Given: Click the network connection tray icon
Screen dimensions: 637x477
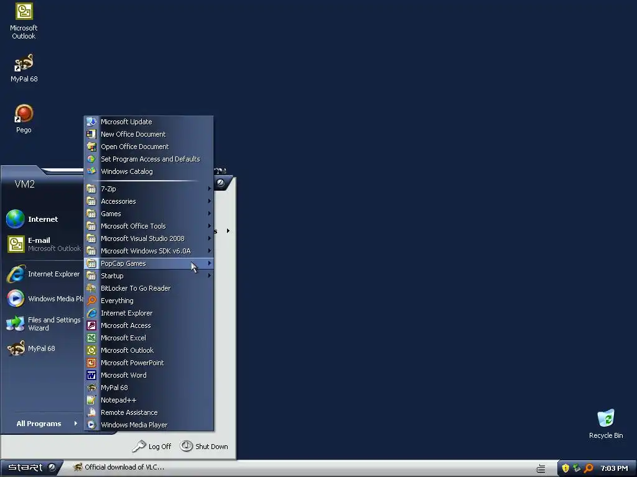Looking at the screenshot, I should 577,468.
